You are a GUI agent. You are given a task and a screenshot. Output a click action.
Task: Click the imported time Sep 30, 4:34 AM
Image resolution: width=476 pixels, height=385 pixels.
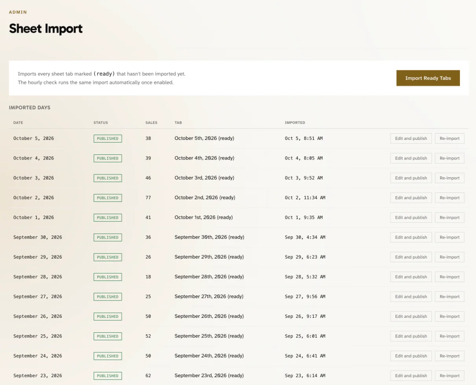click(x=305, y=237)
